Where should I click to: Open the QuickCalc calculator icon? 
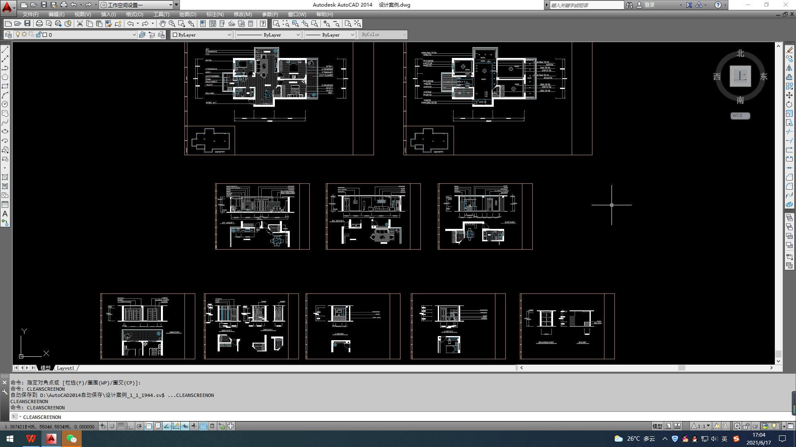(x=250, y=24)
